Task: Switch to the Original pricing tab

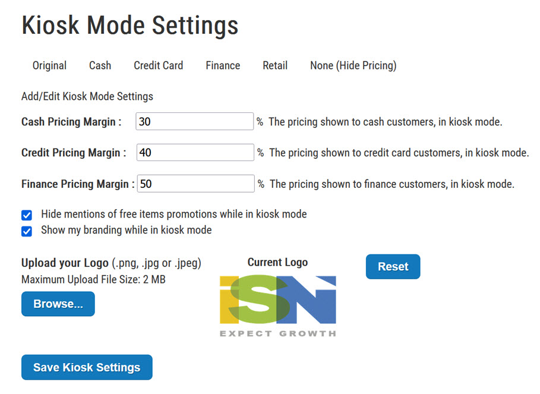Action: click(x=49, y=65)
